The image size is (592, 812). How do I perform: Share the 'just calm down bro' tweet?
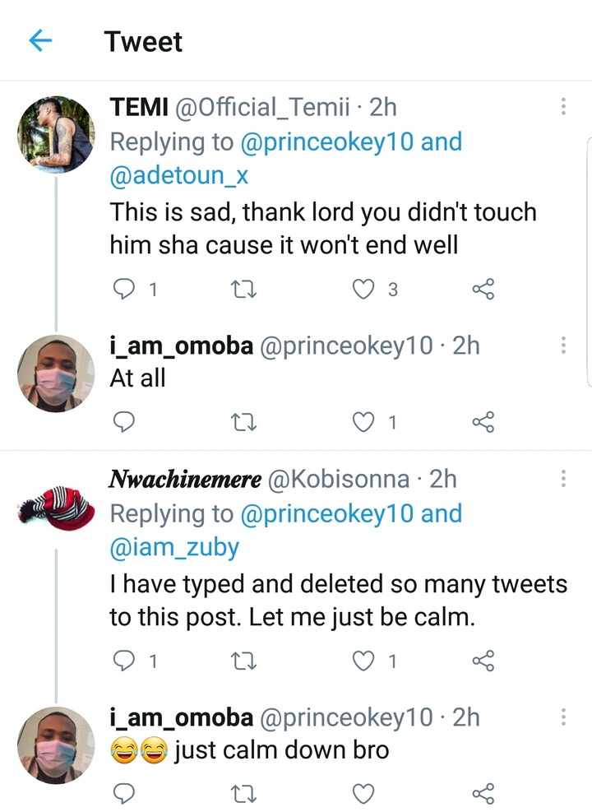pyautogui.click(x=483, y=793)
